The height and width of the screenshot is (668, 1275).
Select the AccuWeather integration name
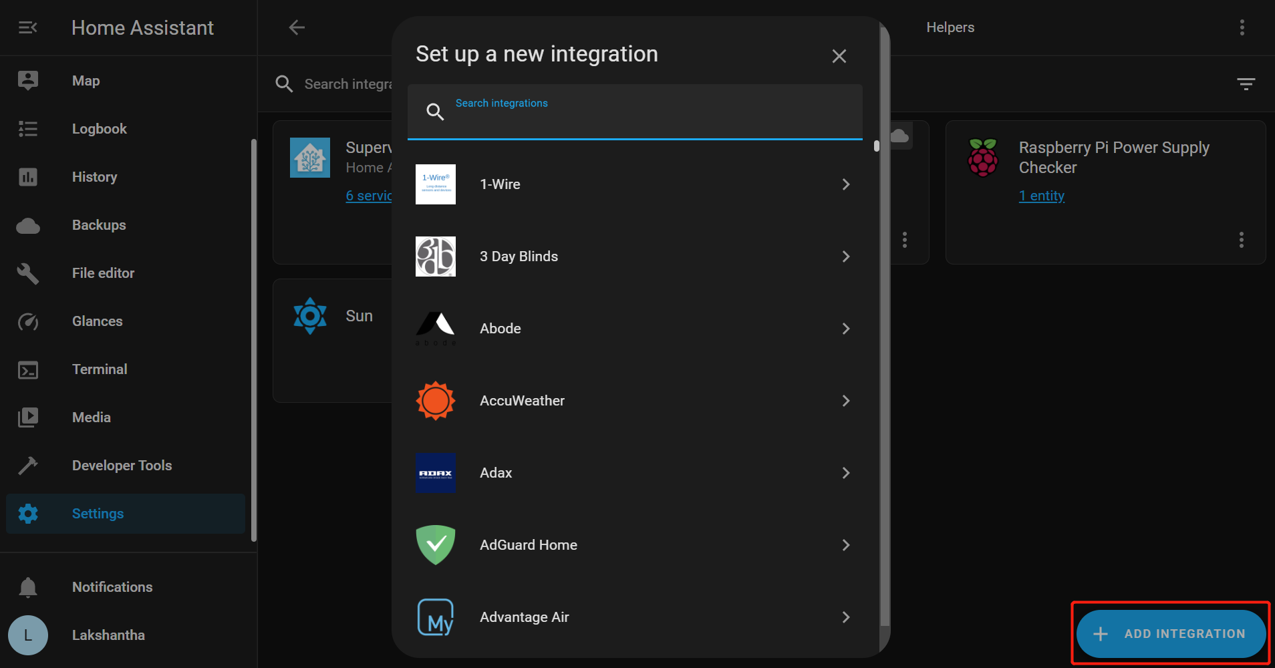click(523, 401)
